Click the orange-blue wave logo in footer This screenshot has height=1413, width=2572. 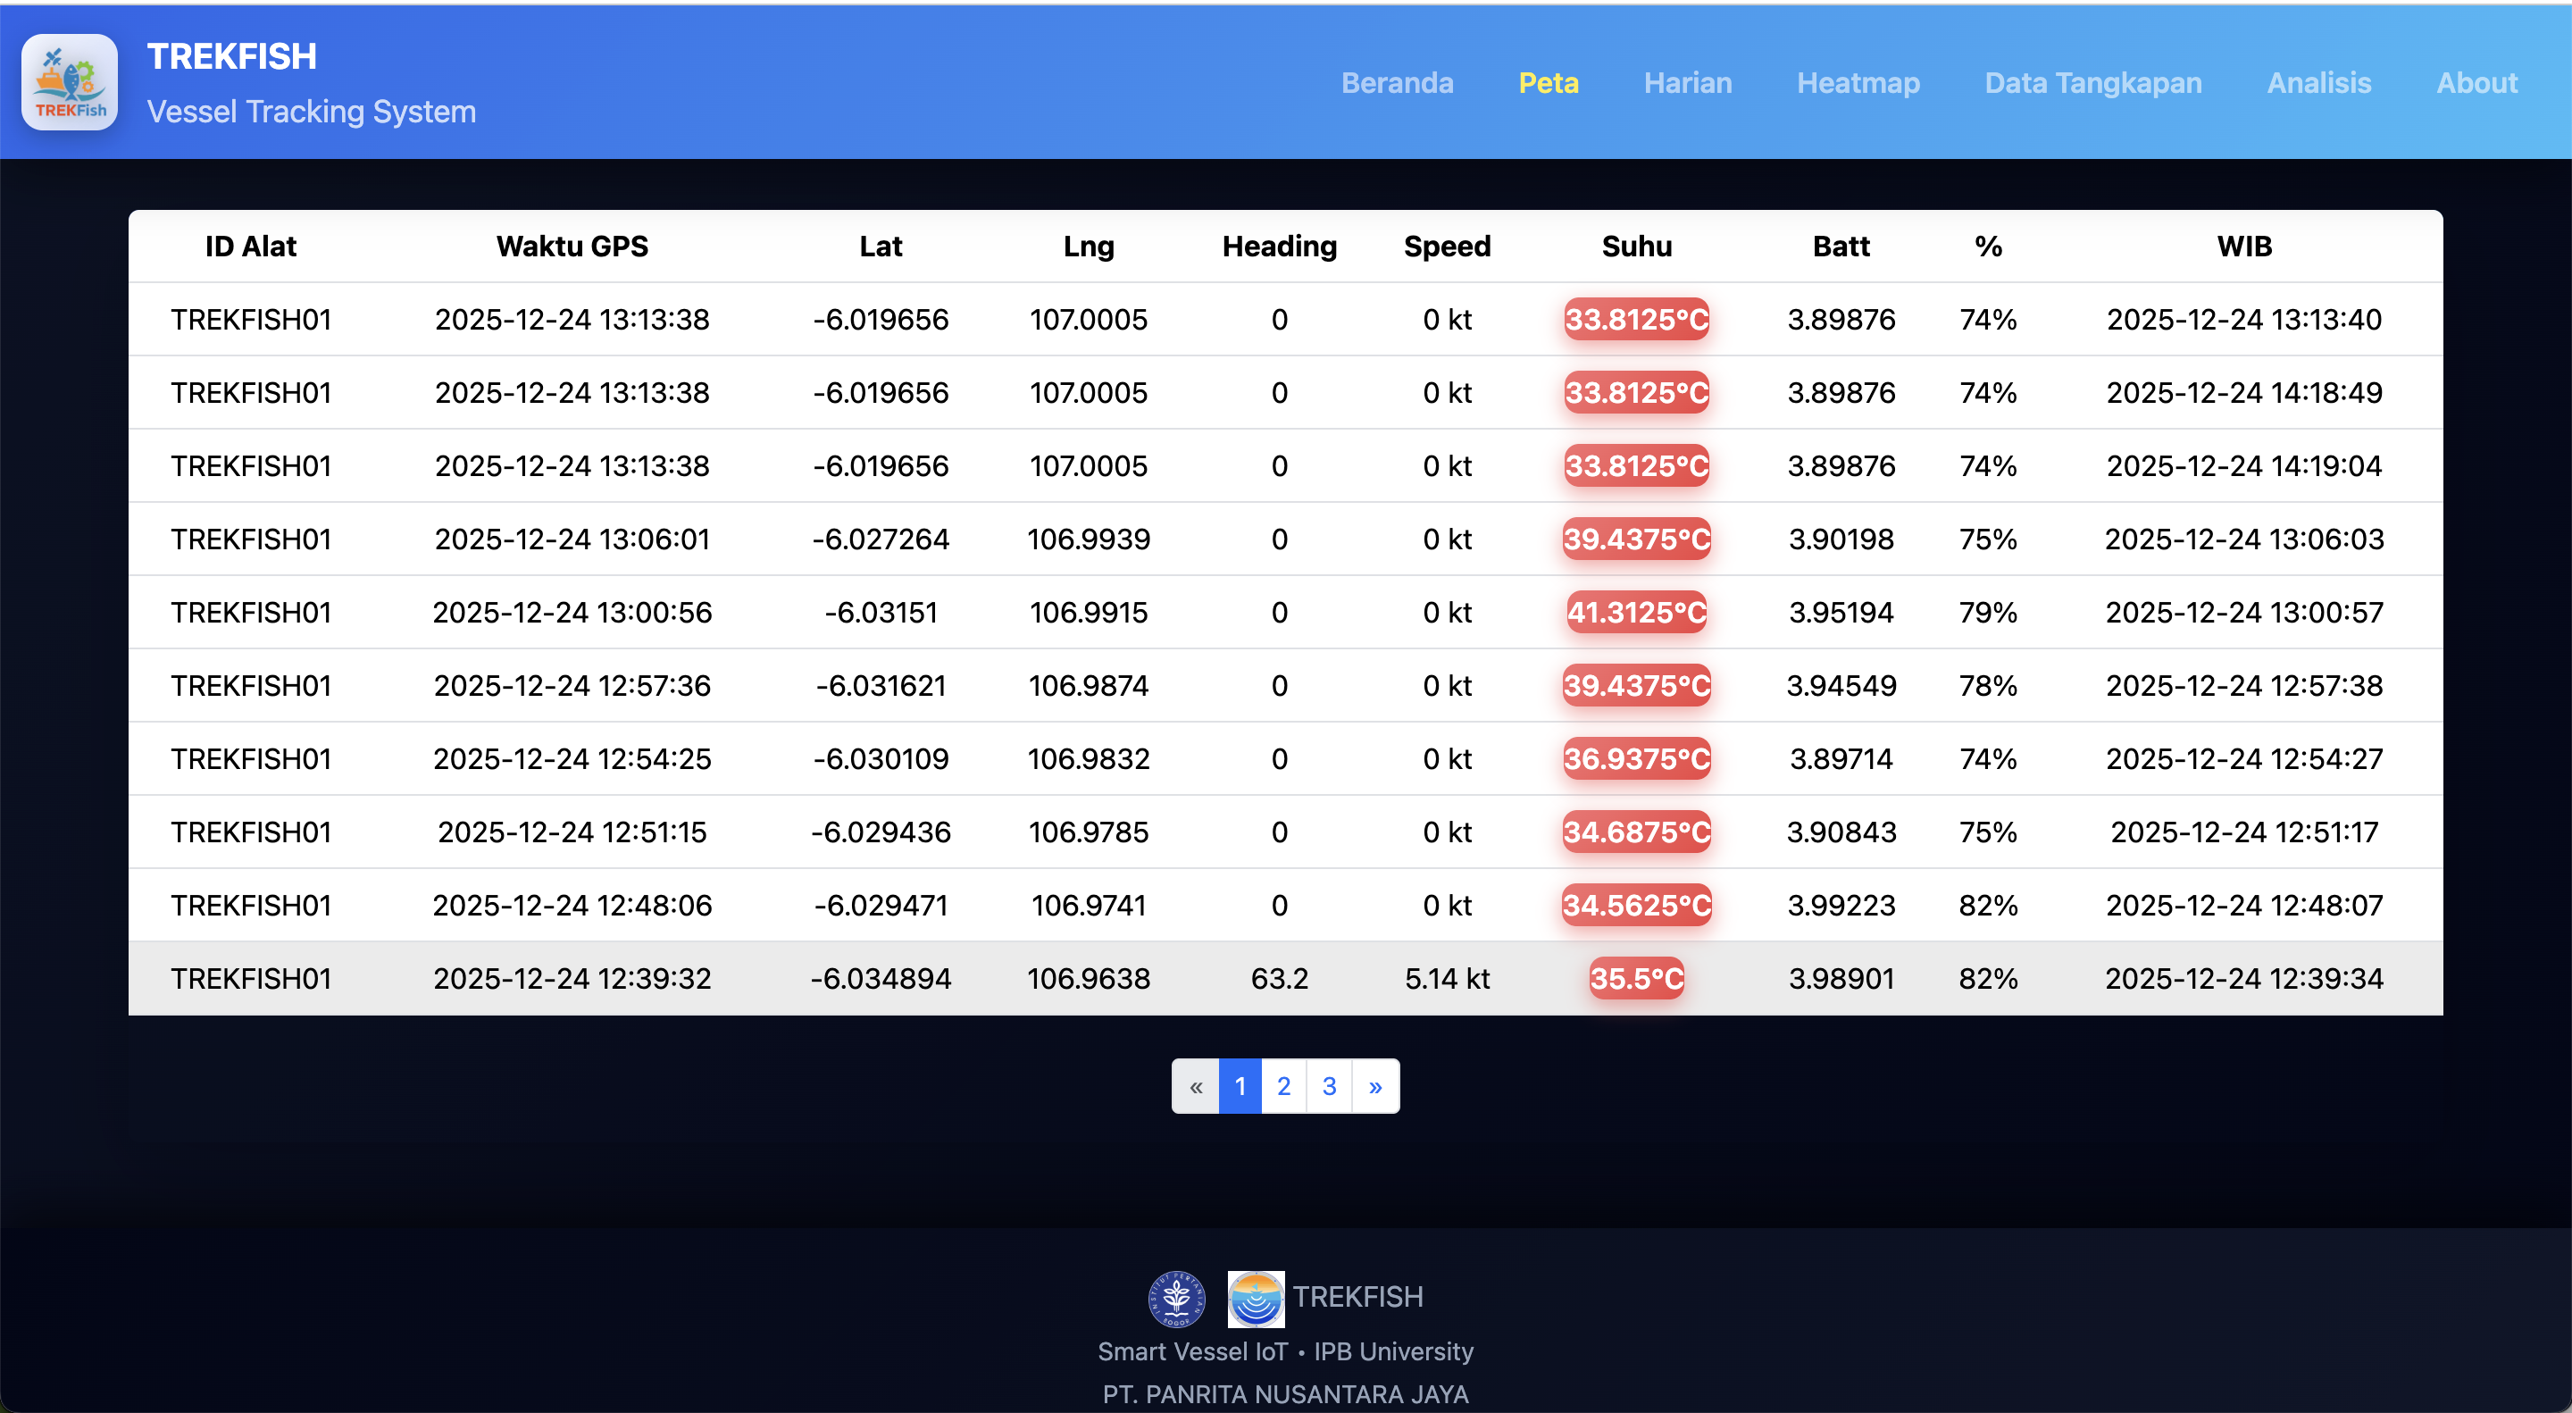[x=1255, y=1298]
